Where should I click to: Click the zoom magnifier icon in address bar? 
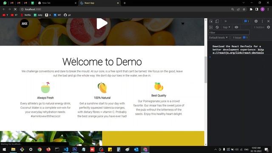232,9
